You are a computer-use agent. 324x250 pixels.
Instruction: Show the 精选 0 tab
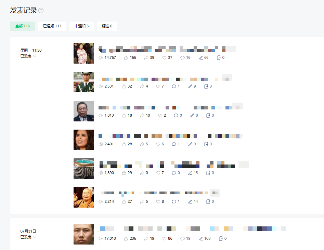tap(107, 26)
